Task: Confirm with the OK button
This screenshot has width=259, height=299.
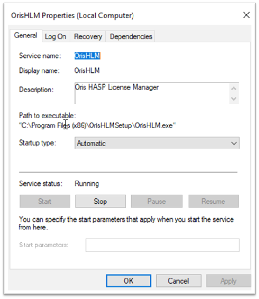Action: click(x=128, y=281)
